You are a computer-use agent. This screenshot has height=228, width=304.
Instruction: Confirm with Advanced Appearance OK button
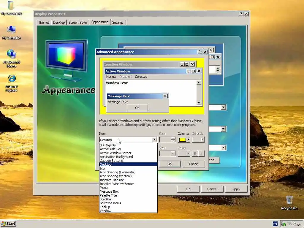[170, 164]
